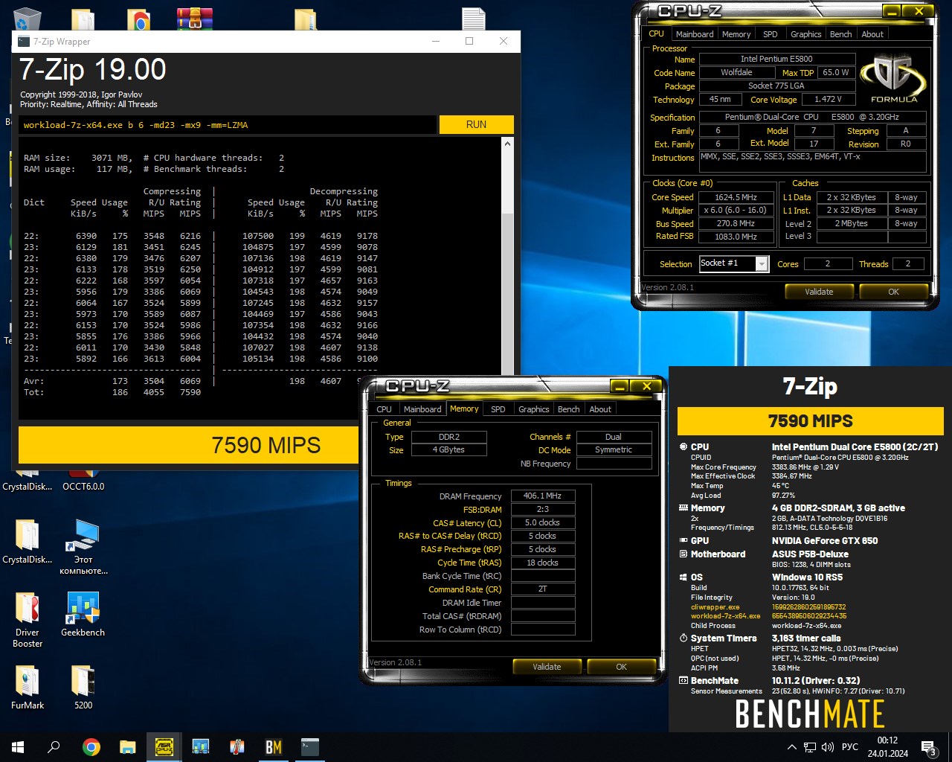Open the Memory tab in the top CPU-Z window
This screenshot has width=952, height=762.
click(x=736, y=34)
